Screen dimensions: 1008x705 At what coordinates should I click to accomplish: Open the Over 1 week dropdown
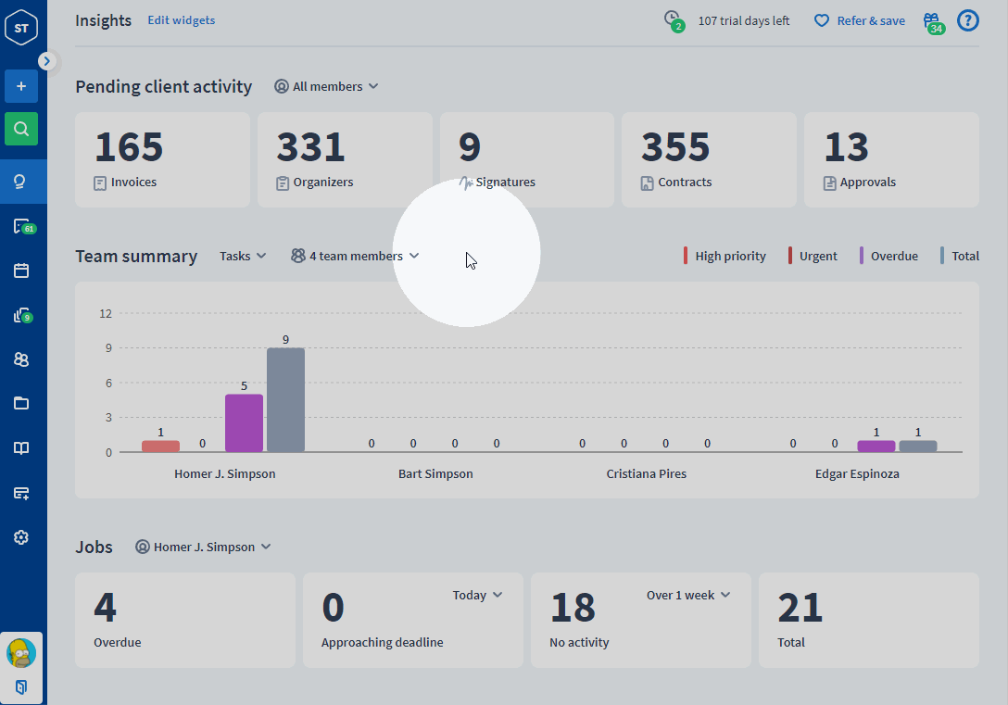pos(687,595)
